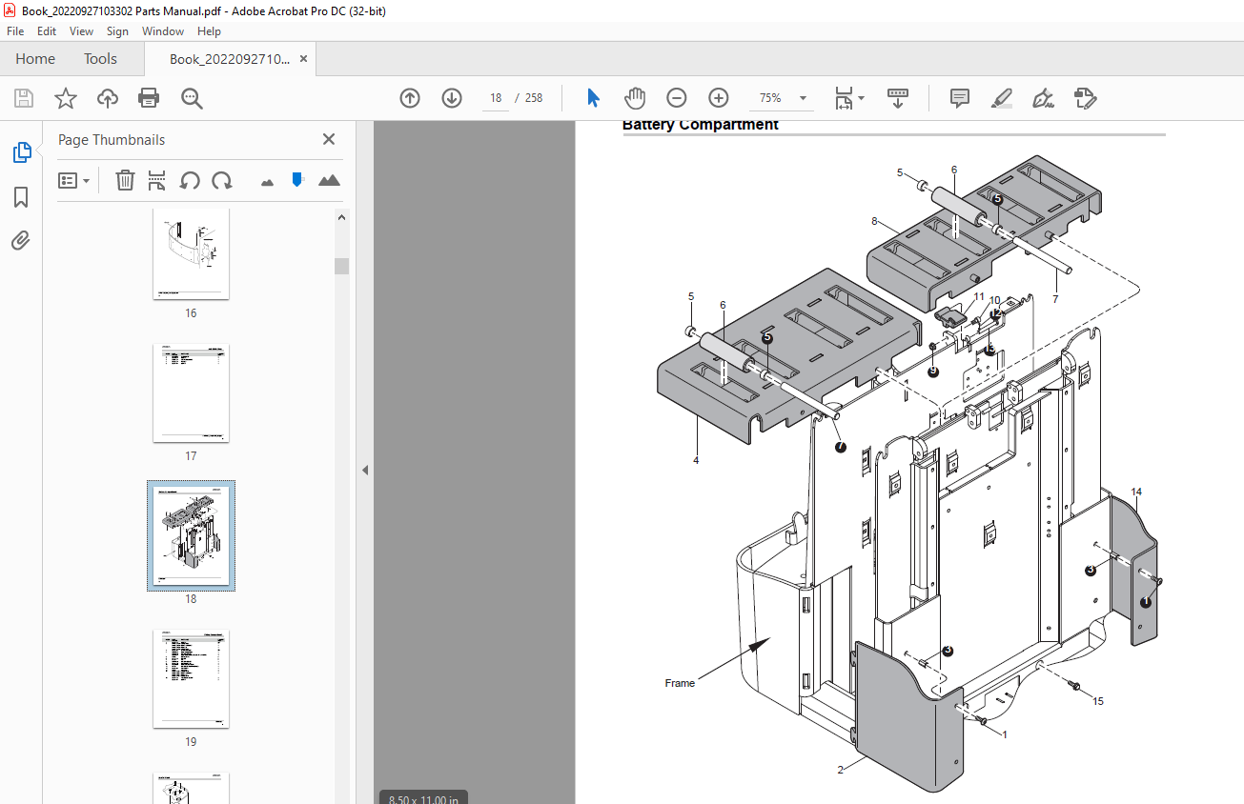Click the cloud upload icon
Screen dimensions: 1244x804
click(108, 98)
